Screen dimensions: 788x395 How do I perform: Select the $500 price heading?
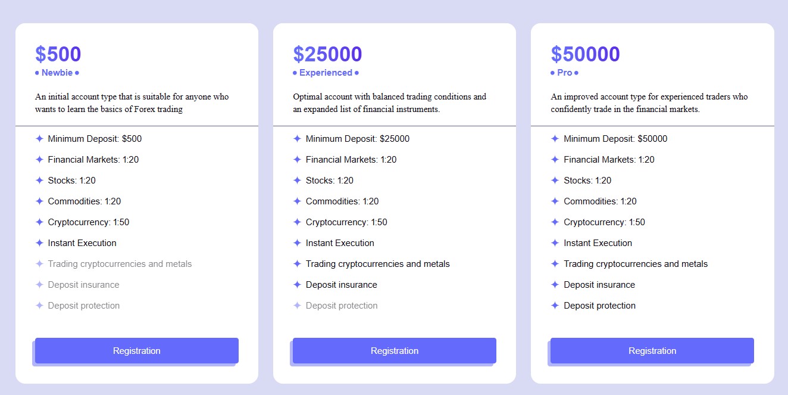click(x=58, y=54)
